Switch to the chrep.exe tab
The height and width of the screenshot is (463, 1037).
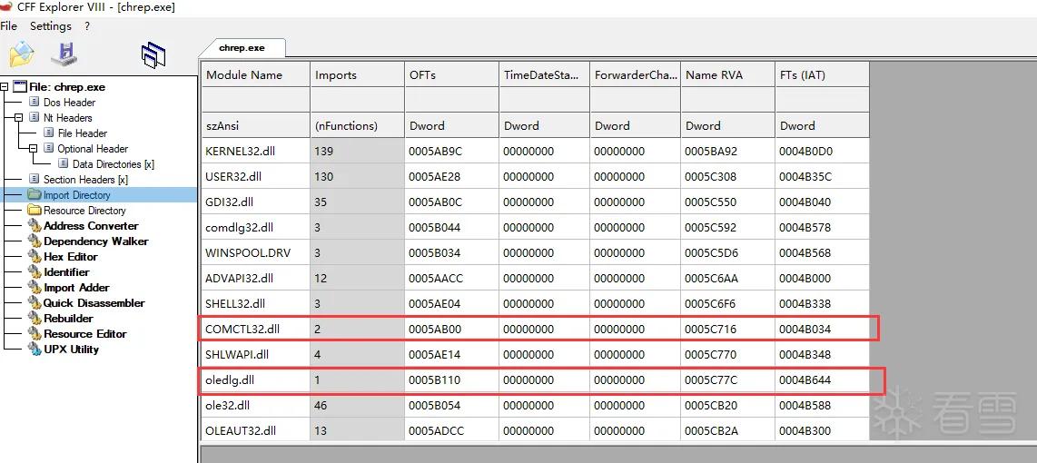242,47
